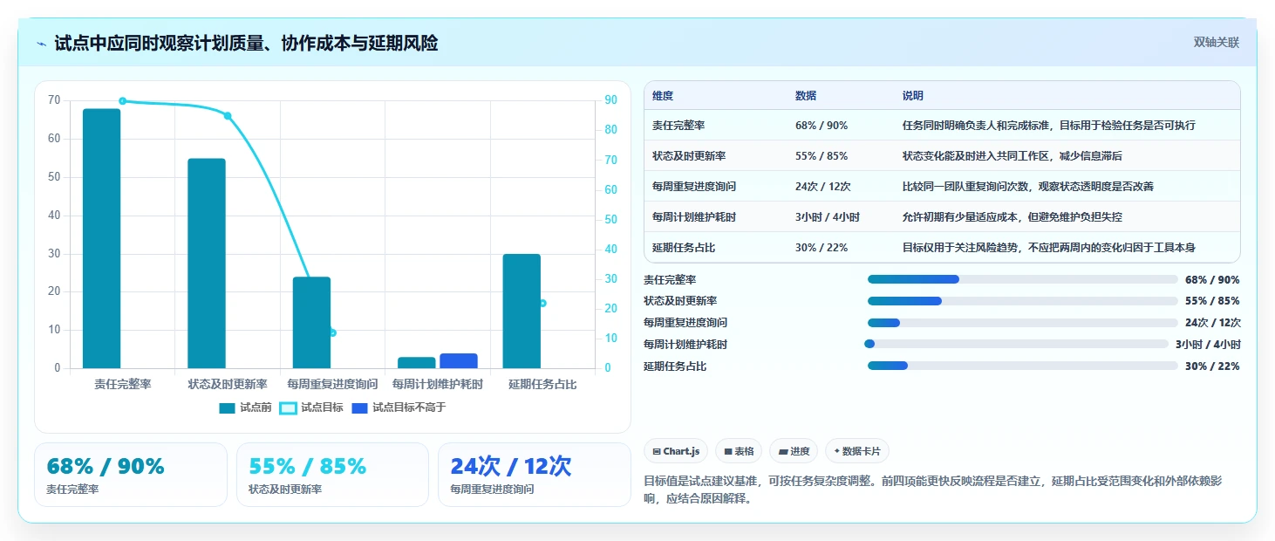This screenshot has height=541, width=1275.
Task: Click the 每周重复进度询问 teal bar
Action: [311, 323]
